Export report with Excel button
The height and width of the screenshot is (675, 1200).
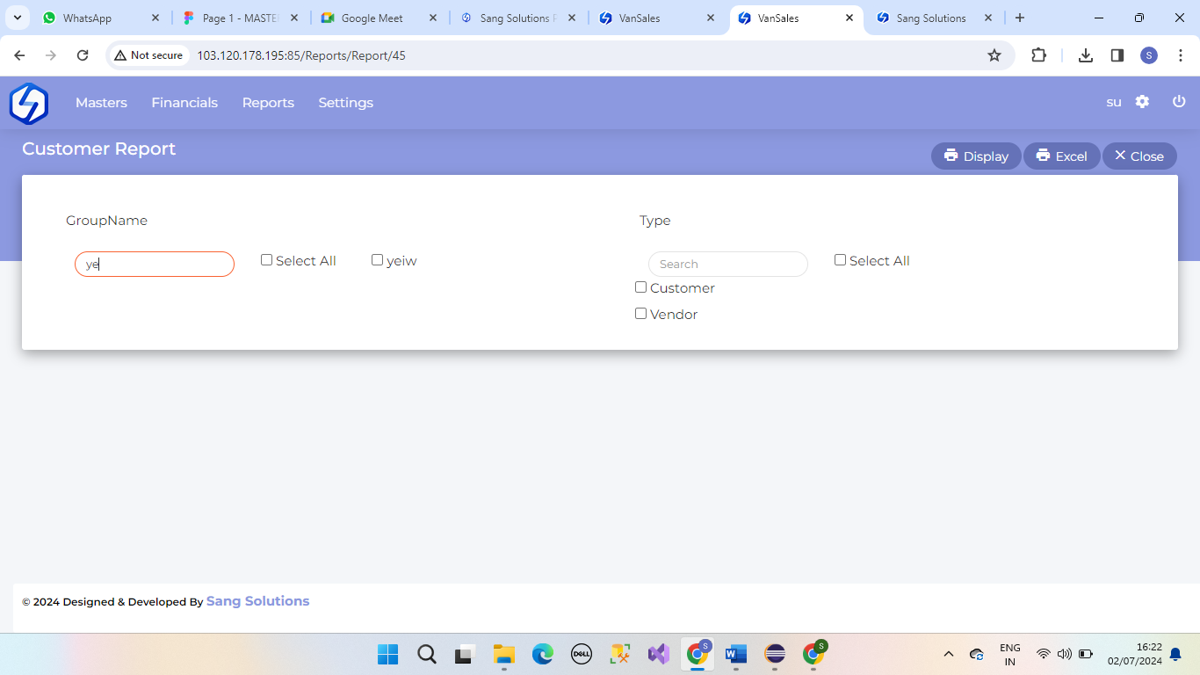pyautogui.click(x=1061, y=156)
